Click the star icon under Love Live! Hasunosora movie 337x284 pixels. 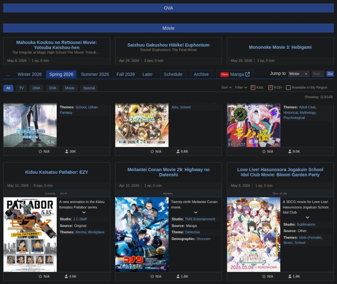[x=264, y=276]
